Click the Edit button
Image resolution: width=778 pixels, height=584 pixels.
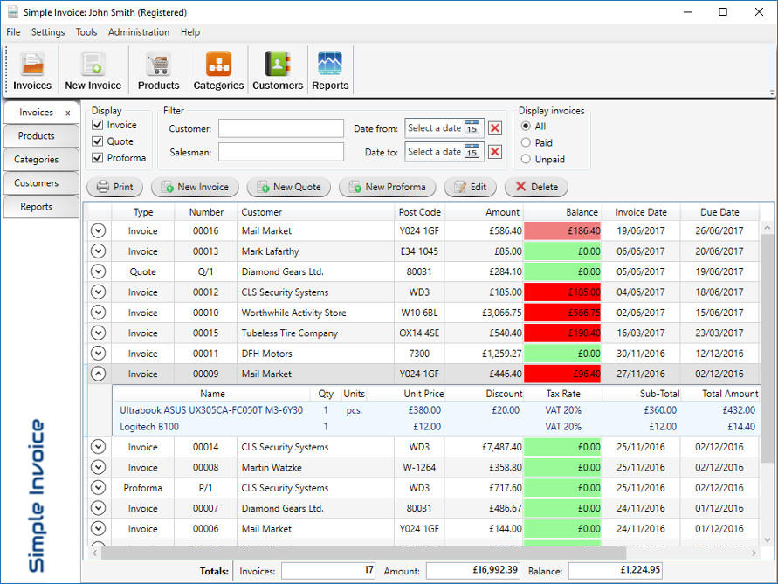(471, 187)
